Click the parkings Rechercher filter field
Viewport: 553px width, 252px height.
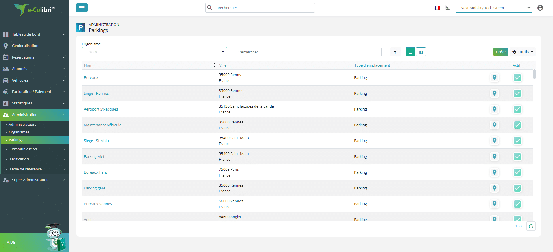pyautogui.click(x=309, y=52)
